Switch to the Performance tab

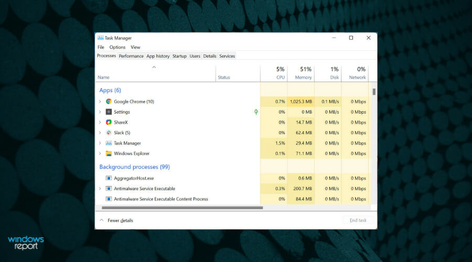(131, 56)
